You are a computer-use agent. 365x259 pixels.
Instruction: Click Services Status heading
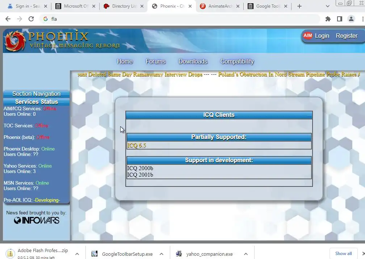tap(36, 102)
